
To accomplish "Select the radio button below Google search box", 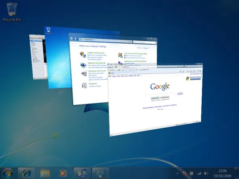I will click(x=155, y=100).
